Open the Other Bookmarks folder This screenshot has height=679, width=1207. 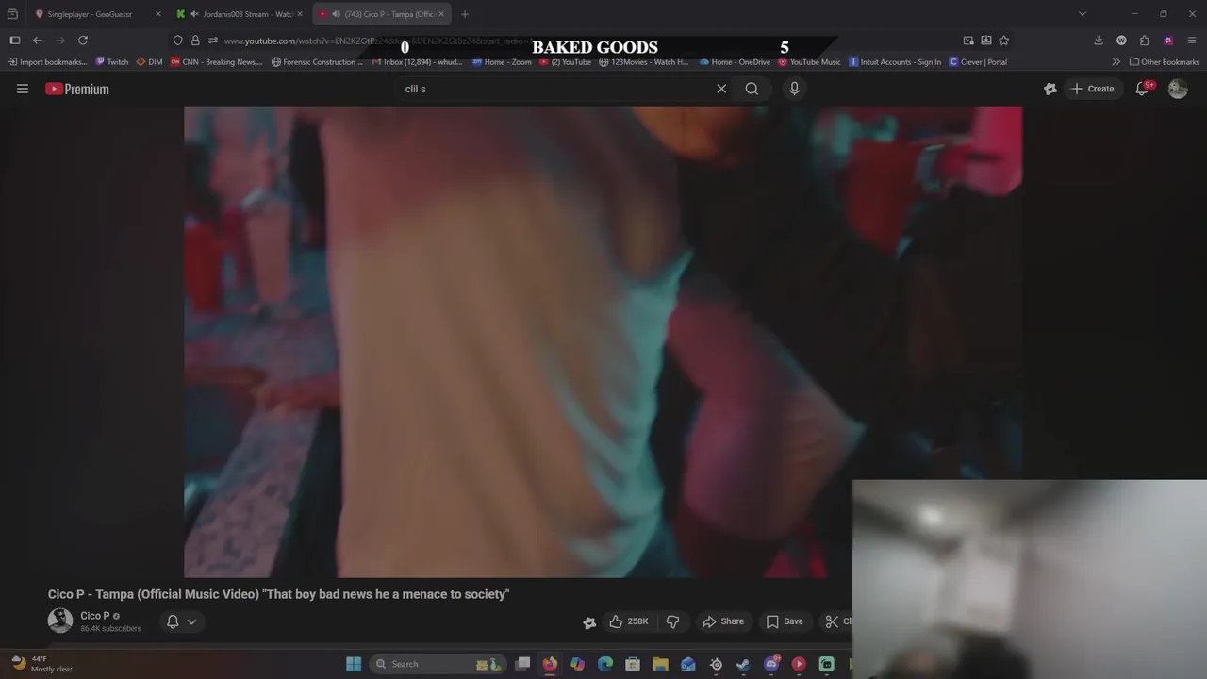[x=1165, y=62]
